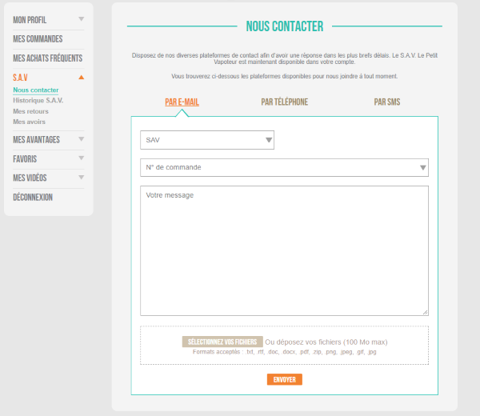Open the Nous contacter link
The width and height of the screenshot is (480, 416).
(x=36, y=90)
